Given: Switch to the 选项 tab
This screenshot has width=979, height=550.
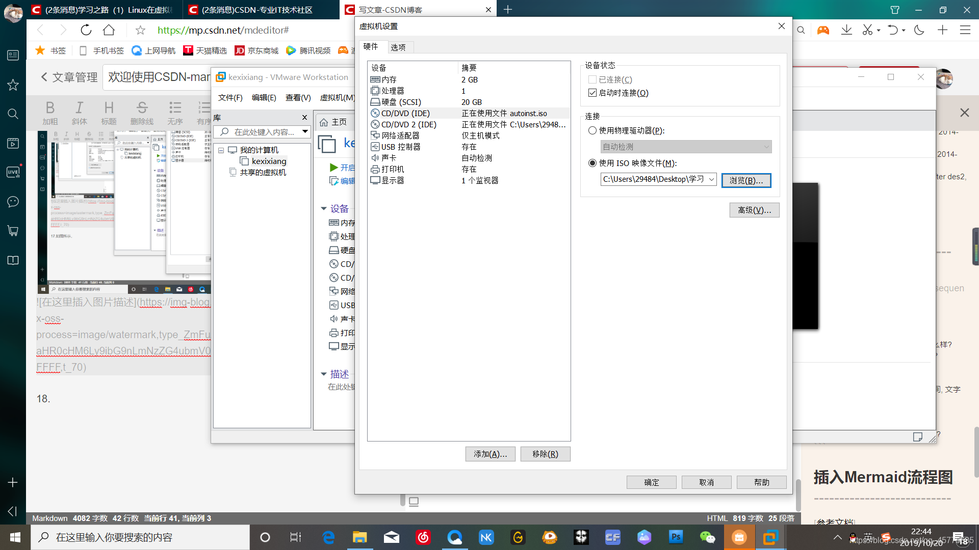Looking at the screenshot, I should coord(398,47).
